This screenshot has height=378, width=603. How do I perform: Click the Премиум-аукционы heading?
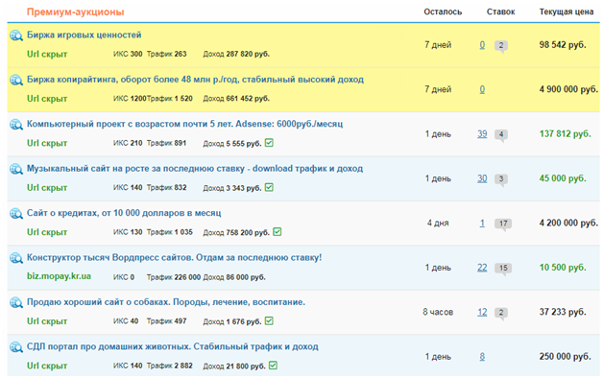click(75, 12)
